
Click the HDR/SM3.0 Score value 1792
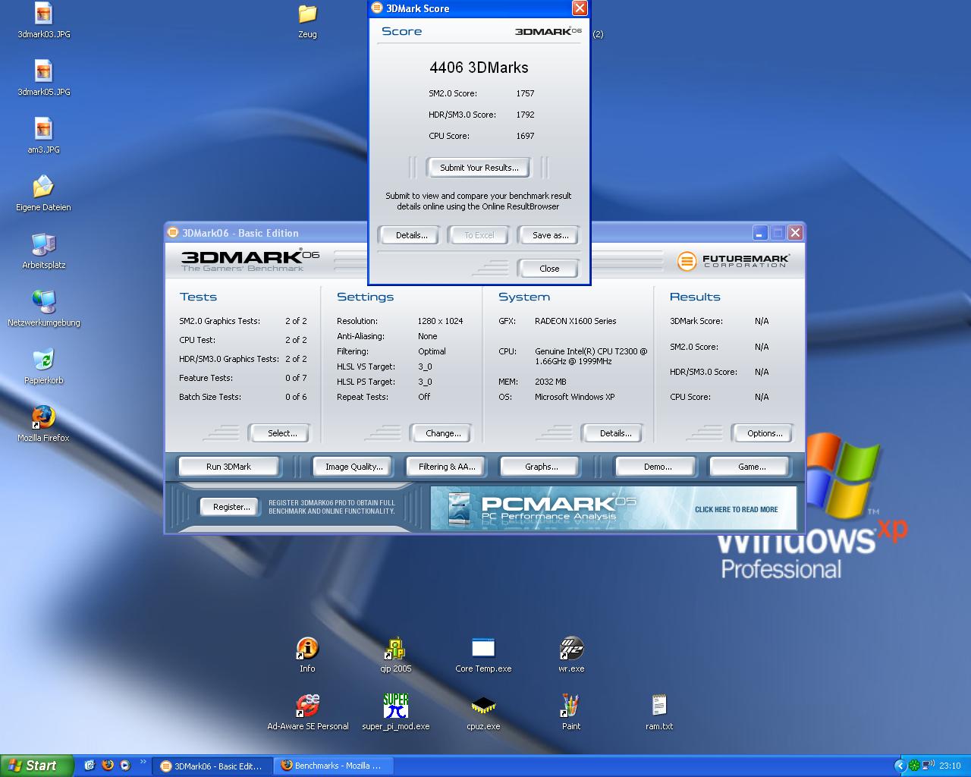[525, 115]
